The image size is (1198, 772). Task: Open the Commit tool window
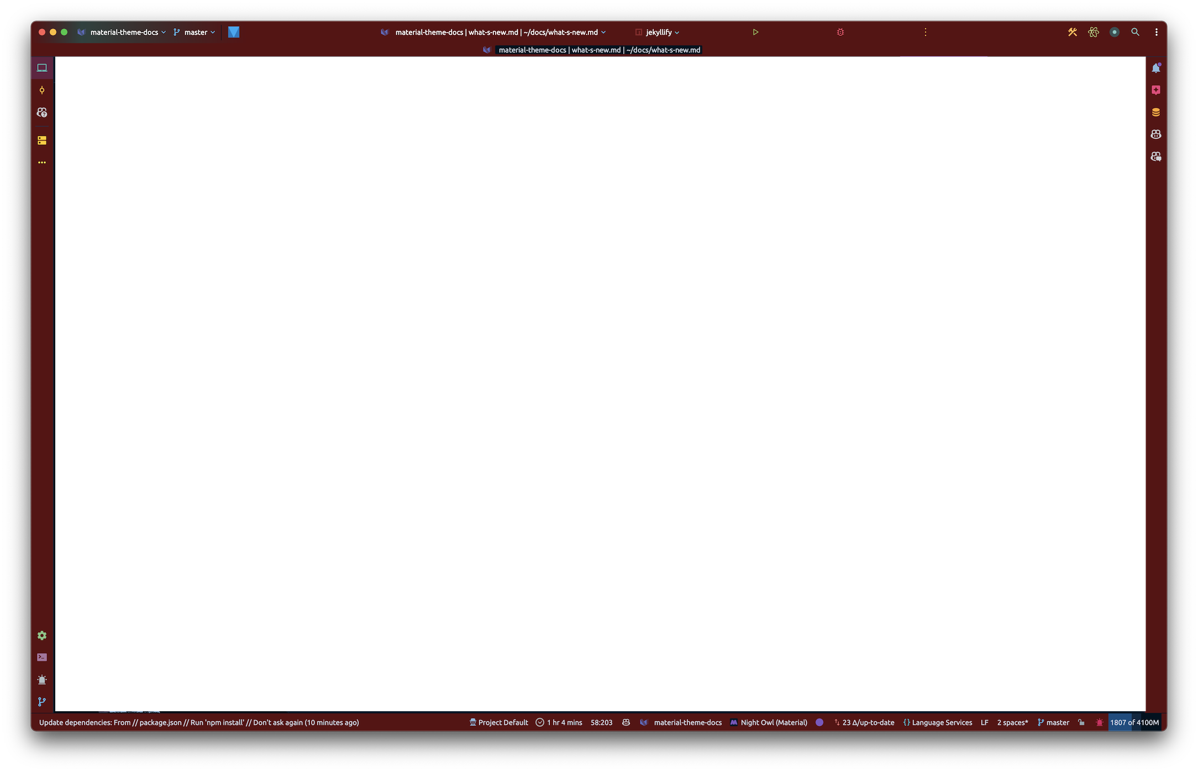click(x=42, y=90)
